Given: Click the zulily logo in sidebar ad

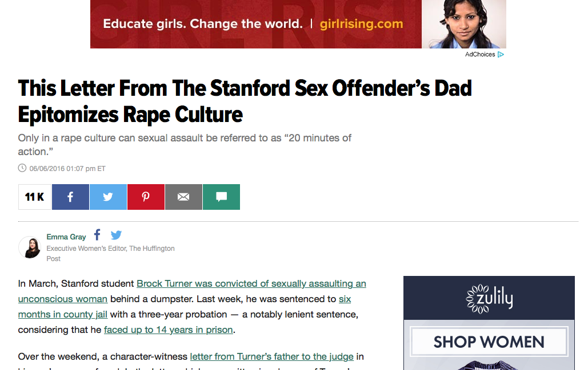Looking at the screenshot, I should coord(489,298).
